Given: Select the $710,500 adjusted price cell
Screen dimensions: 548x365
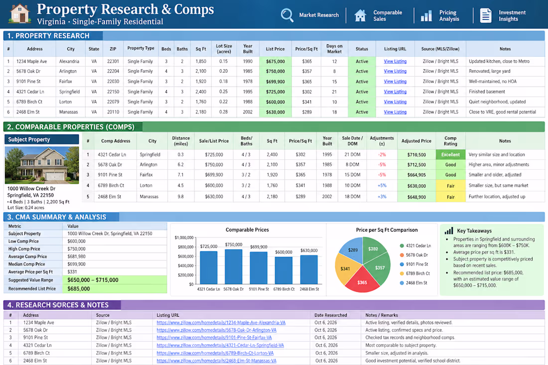Looking at the screenshot, I should pyautogui.click(x=416, y=154).
